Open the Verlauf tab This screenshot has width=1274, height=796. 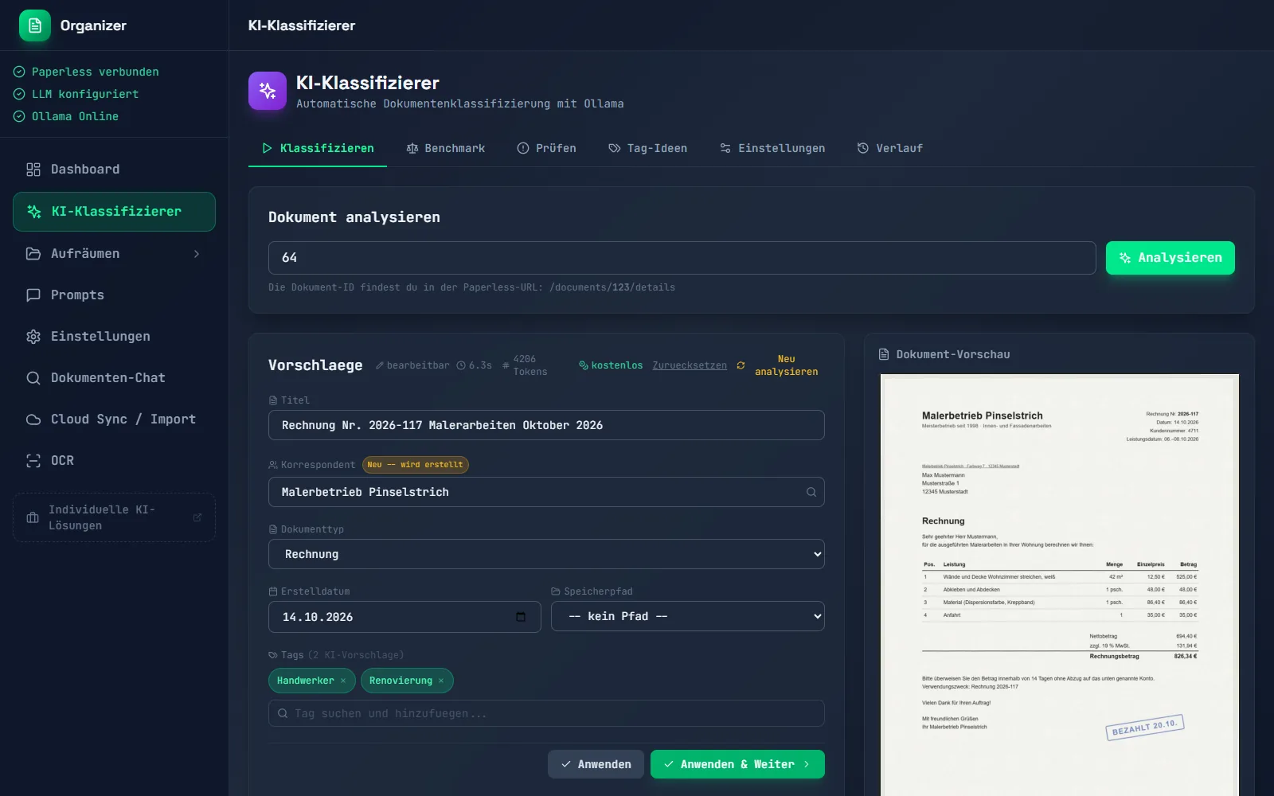click(890, 148)
